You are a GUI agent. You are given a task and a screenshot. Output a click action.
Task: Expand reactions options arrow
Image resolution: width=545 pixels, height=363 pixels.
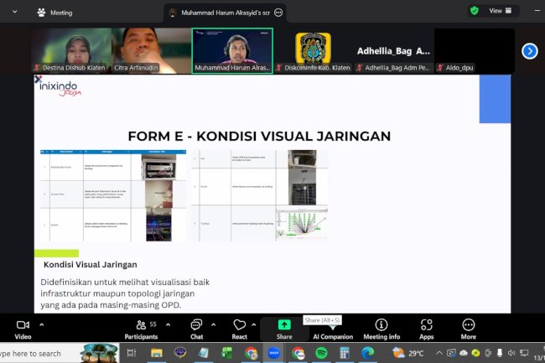click(254, 324)
